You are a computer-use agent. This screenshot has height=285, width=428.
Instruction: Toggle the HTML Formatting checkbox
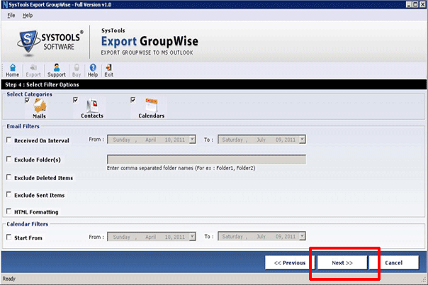(9, 211)
